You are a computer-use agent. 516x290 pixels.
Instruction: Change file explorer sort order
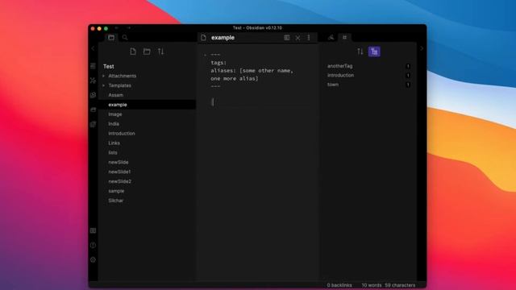[160, 52]
